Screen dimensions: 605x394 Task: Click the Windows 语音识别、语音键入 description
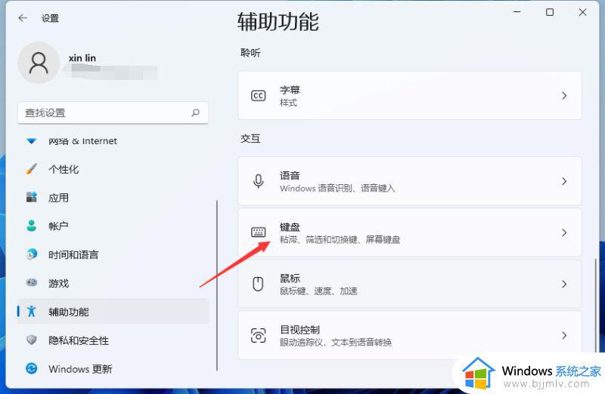coord(337,189)
